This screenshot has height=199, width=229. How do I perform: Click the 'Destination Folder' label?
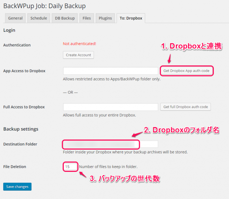tap(20, 144)
